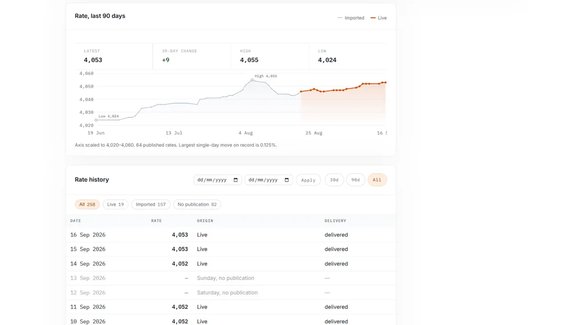The width and height of the screenshot is (578, 325).
Task: Click the 30-day change value +9
Action: [166, 60]
